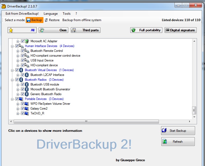
Task: Uncheck the Microsoft AC Adapter checkbox
Action: coord(23,41)
